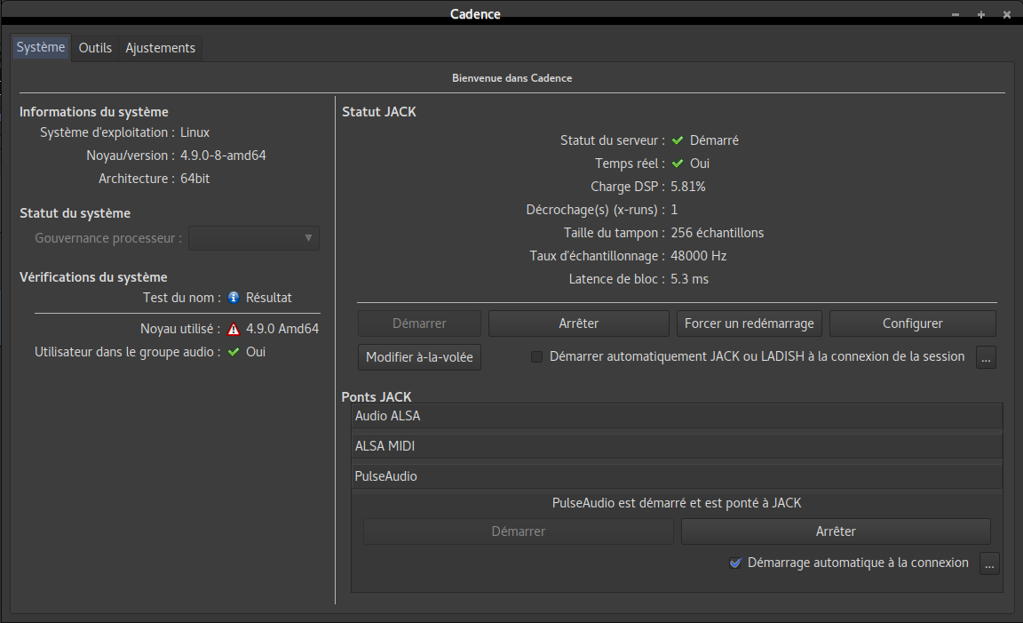Open PulseAudio autostart options ellipsis button
Viewport: 1023px width, 623px height.
click(x=989, y=563)
